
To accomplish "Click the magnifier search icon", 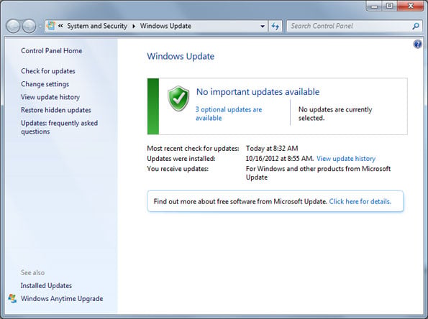I will (416, 26).
